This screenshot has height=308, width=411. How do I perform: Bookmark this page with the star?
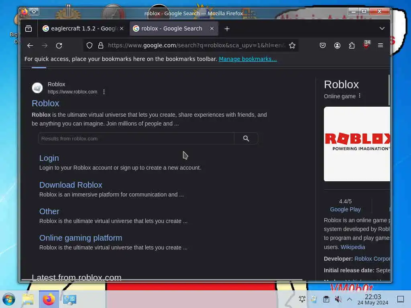click(292, 46)
